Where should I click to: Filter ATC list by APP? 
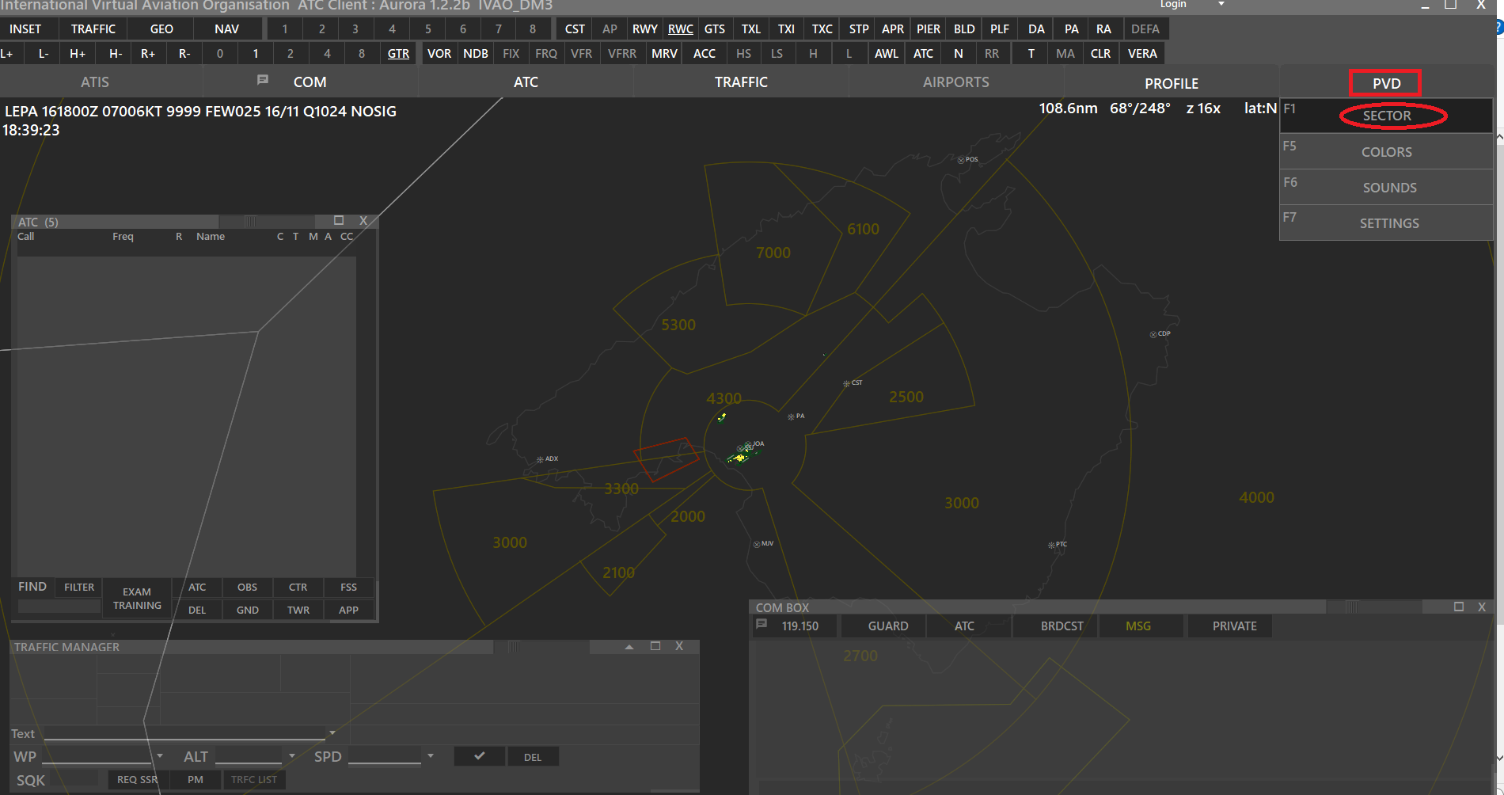click(348, 610)
